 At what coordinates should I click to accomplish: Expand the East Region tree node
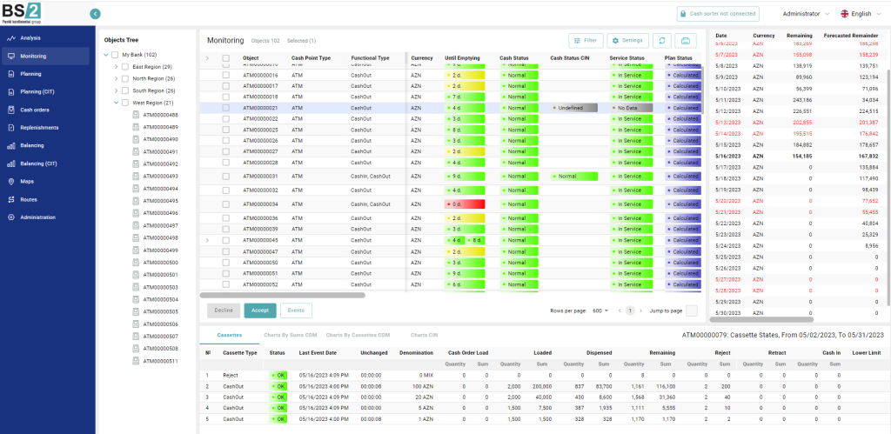116,67
